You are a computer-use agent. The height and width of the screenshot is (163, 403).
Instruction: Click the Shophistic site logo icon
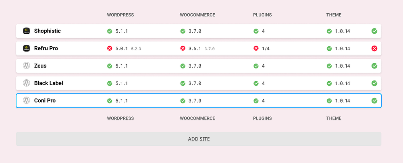point(27,31)
